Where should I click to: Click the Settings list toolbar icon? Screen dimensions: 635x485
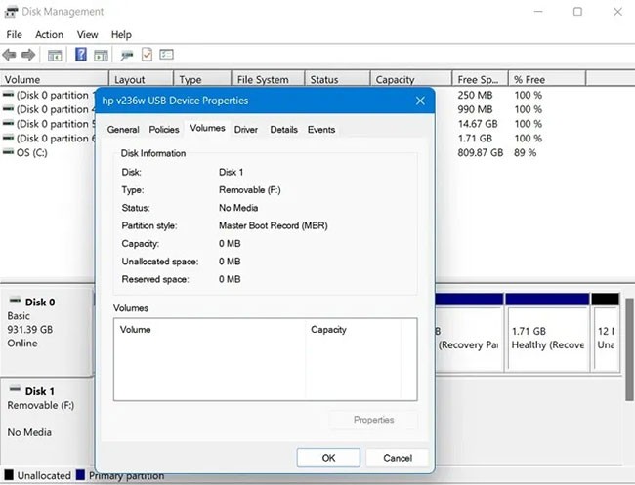(x=166, y=55)
